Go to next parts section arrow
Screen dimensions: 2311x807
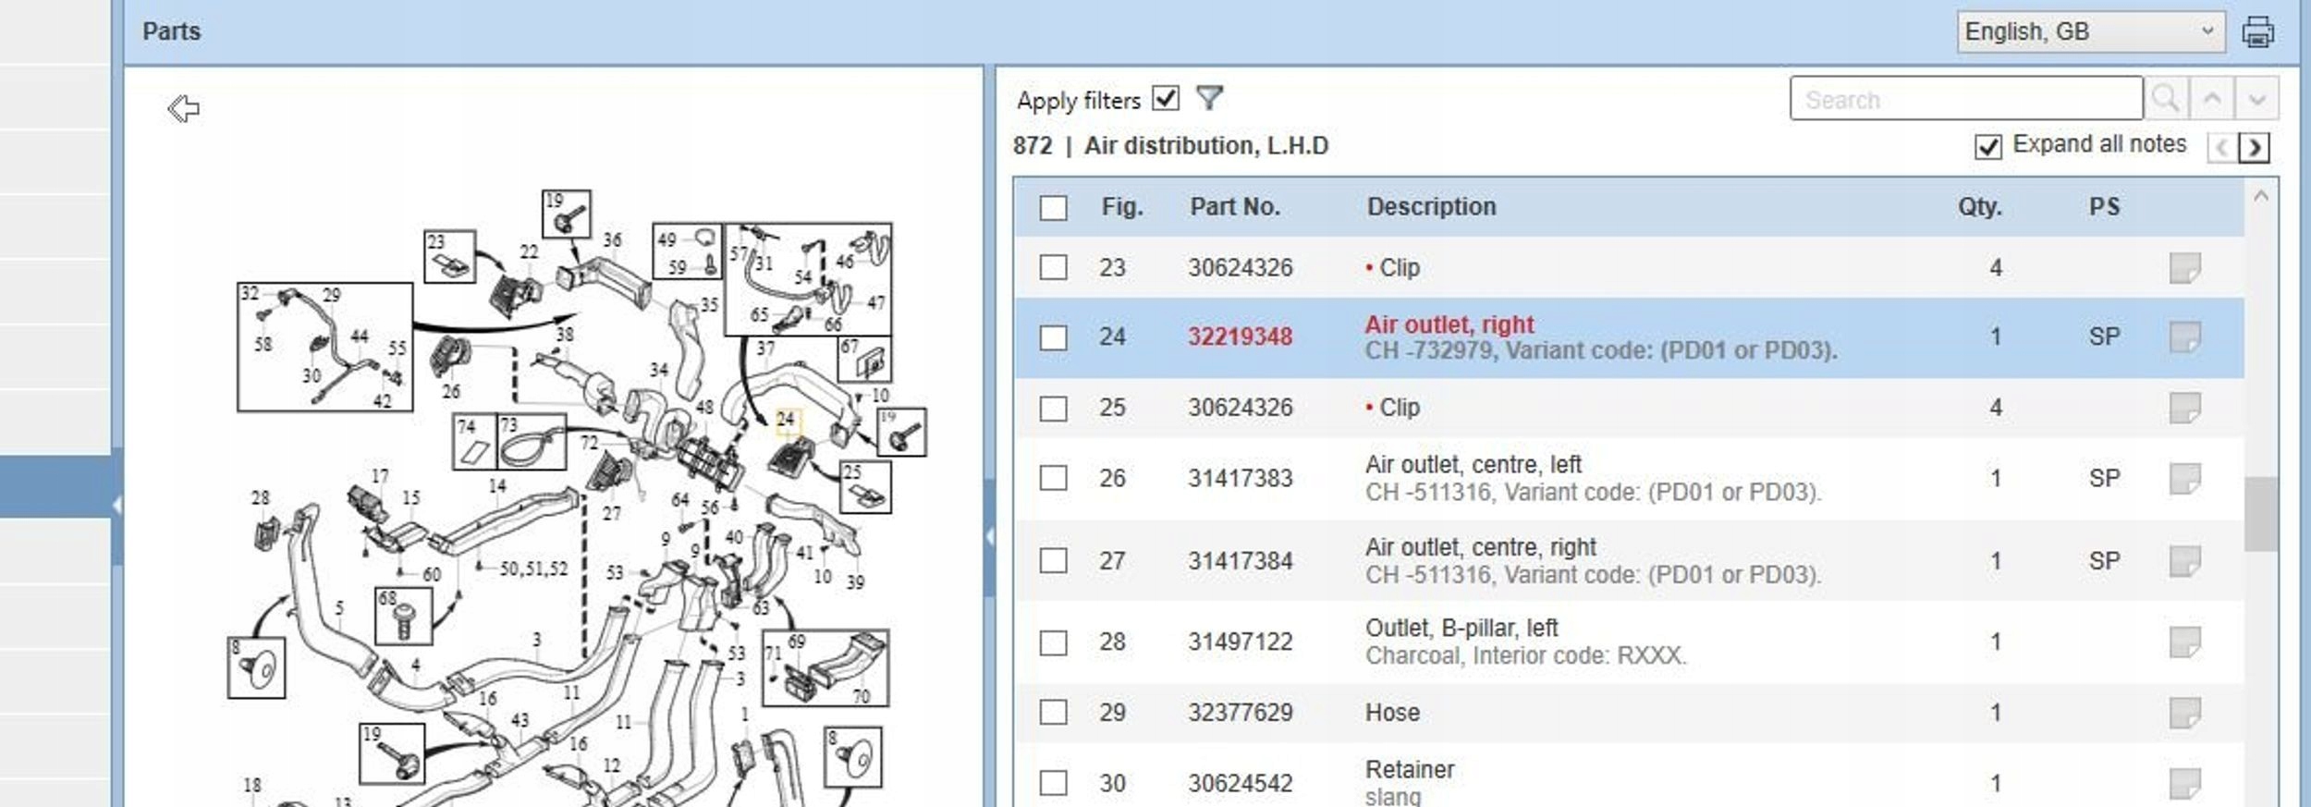pos(2255,147)
